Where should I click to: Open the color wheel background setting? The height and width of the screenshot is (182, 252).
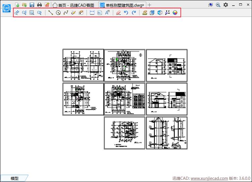coord(175,12)
